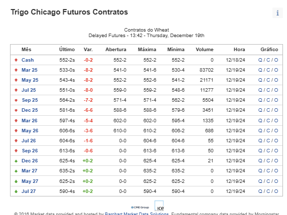
Task: Open C chart for Mar 26 row
Action: [x=268, y=121]
